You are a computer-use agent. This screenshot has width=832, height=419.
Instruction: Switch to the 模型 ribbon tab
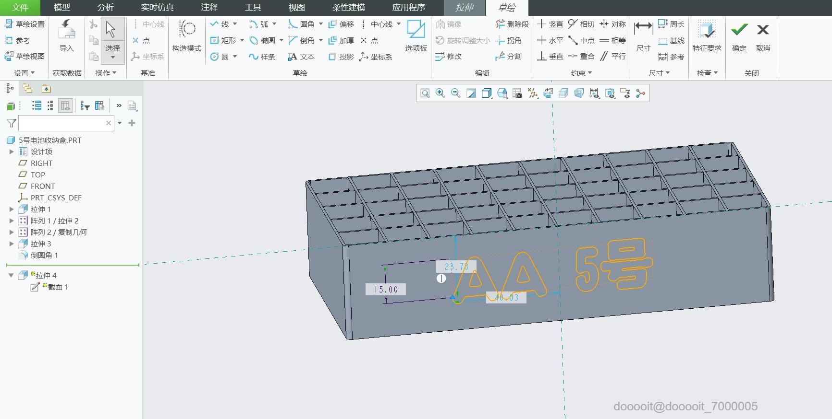click(61, 8)
